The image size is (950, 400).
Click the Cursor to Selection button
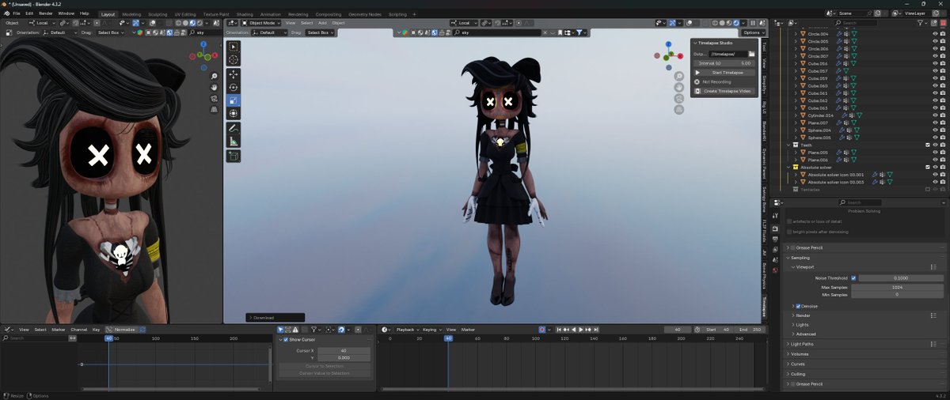(324, 366)
